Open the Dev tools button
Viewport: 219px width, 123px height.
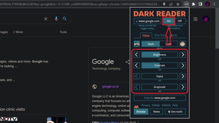point(175,112)
